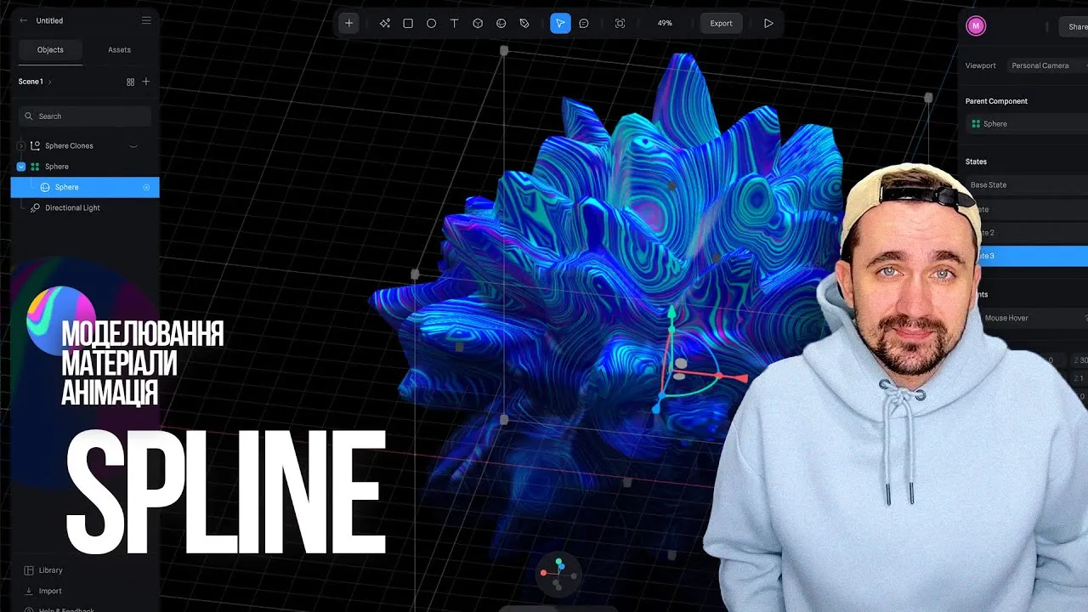The width and height of the screenshot is (1088, 612).
Task: Collapse the Sphere component group
Action: (x=21, y=167)
